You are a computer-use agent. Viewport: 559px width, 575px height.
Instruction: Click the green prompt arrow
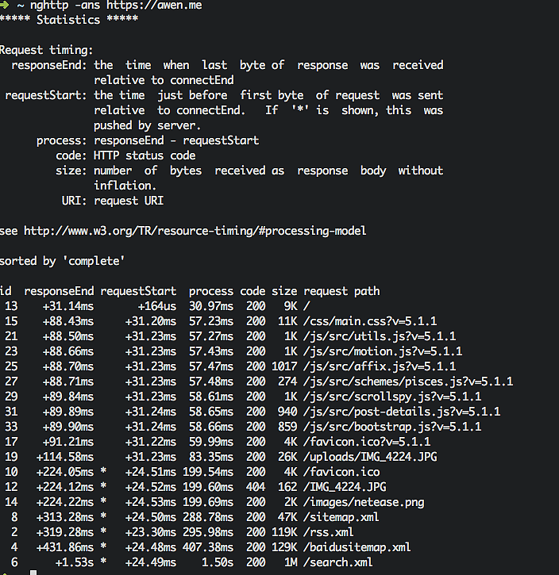coord(5,6)
